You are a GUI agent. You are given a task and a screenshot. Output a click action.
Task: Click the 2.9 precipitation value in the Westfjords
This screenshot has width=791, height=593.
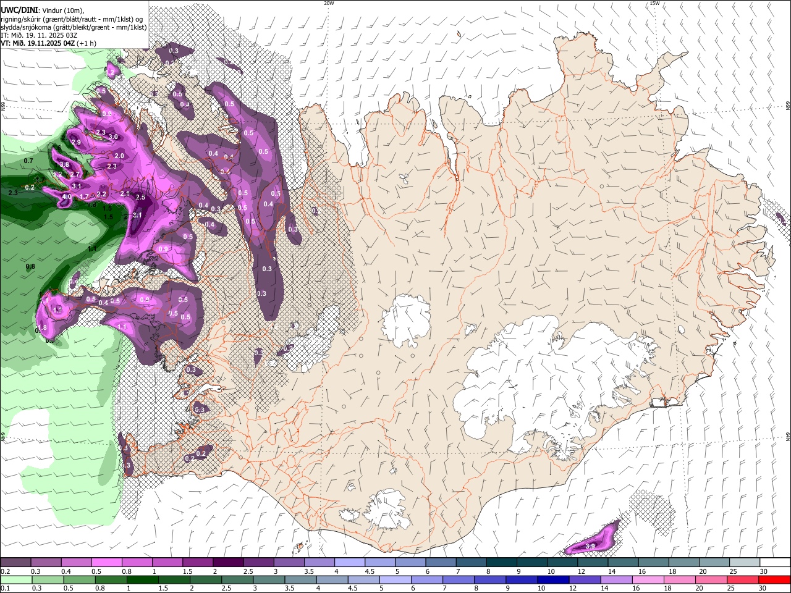(76, 143)
